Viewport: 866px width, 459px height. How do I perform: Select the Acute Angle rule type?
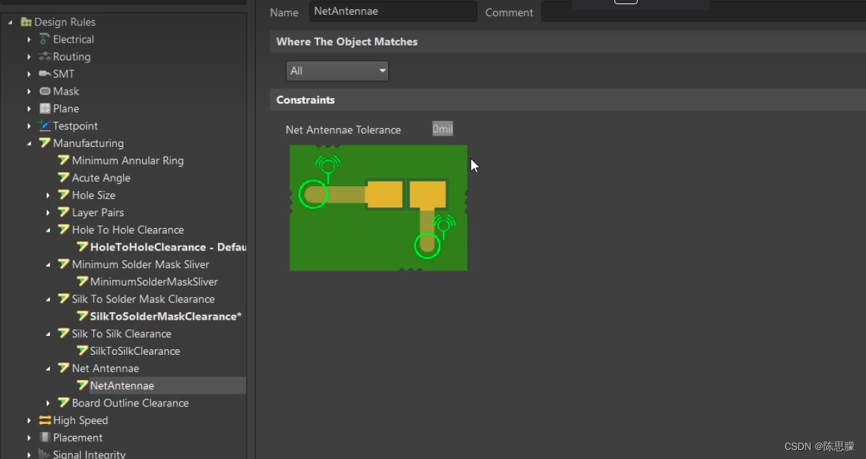click(x=101, y=178)
